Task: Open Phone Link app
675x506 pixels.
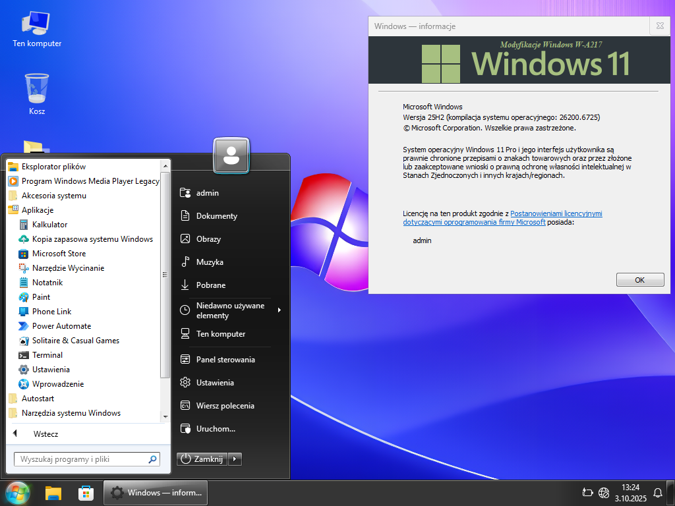Action: 51,312
